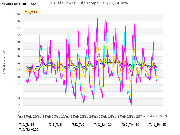Image resolution: width=180 pixels, height=135 pixels.
Task: Select the Tul1_Tw+10 legend entry
Action: (x=100, y=125)
